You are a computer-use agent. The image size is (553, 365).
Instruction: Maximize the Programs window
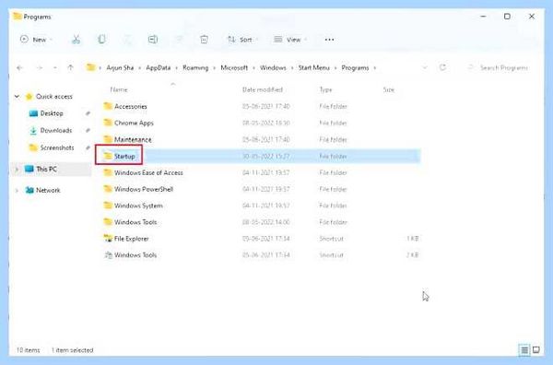507,17
